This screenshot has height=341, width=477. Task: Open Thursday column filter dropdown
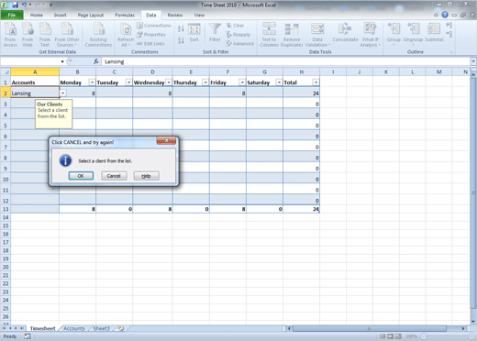click(205, 82)
